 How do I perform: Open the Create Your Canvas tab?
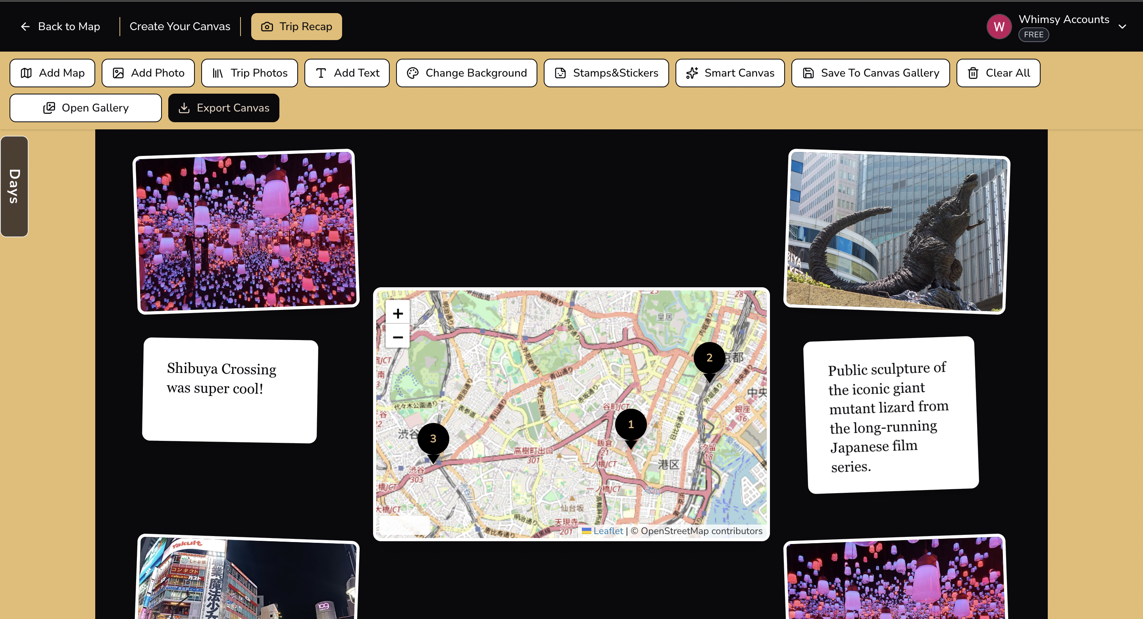click(180, 27)
